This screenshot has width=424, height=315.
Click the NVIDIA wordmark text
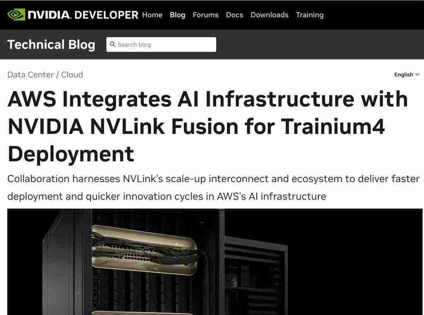[50, 15]
